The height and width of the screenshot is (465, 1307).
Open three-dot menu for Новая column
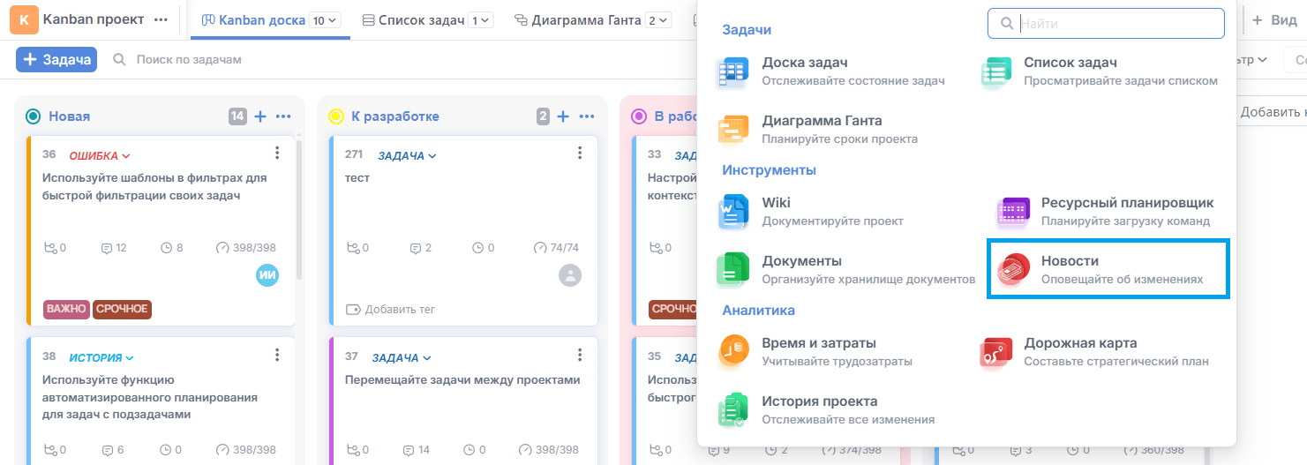point(283,116)
